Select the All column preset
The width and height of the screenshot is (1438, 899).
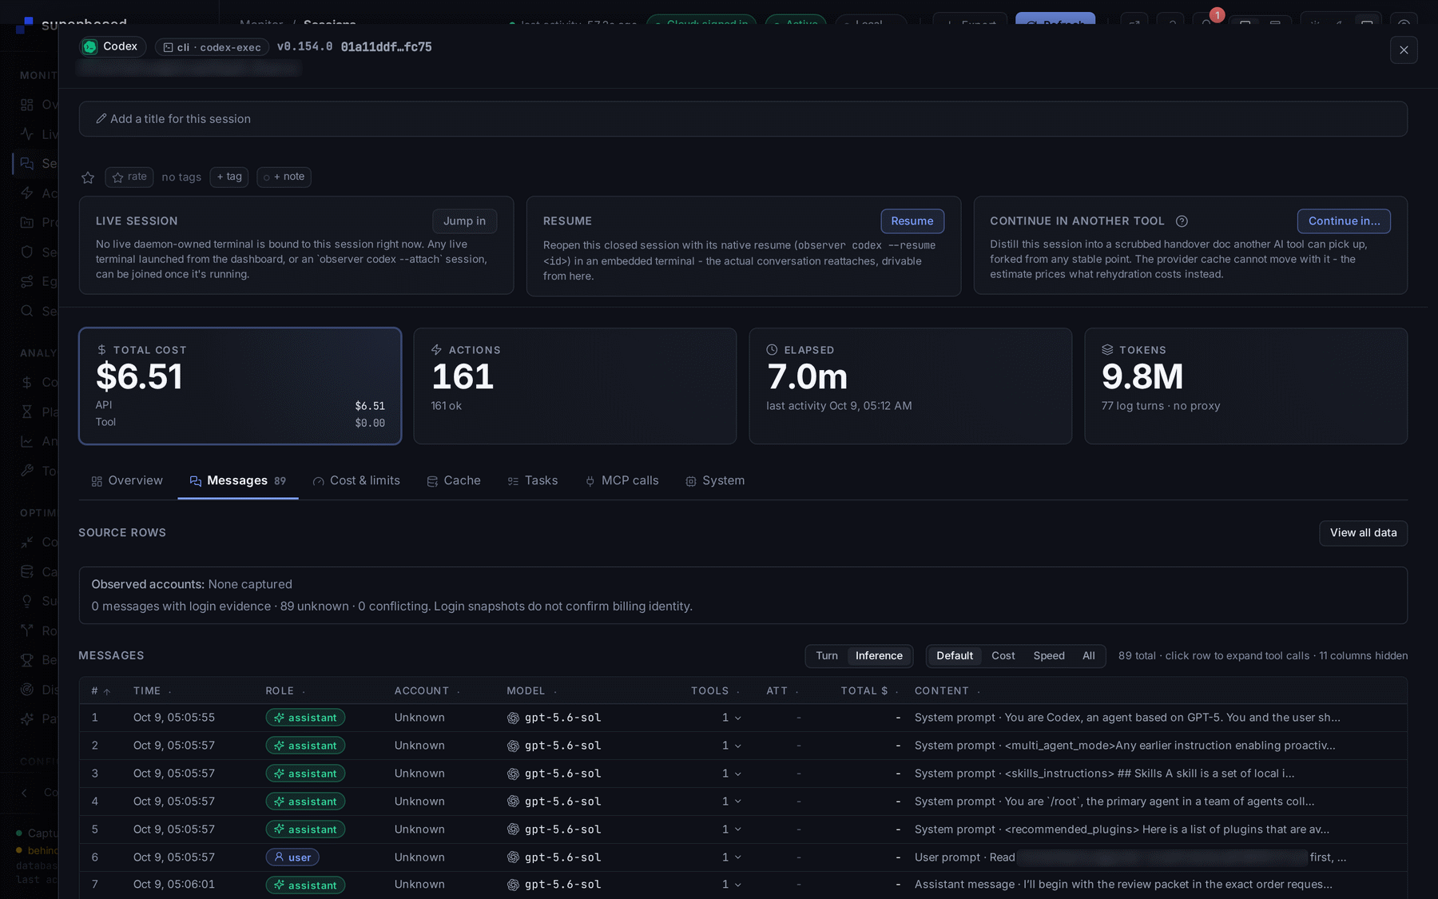click(1089, 656)
